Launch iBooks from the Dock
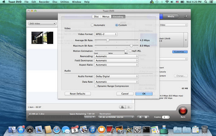The height and width of the screenshot is (136, 216). coord(102,130)
